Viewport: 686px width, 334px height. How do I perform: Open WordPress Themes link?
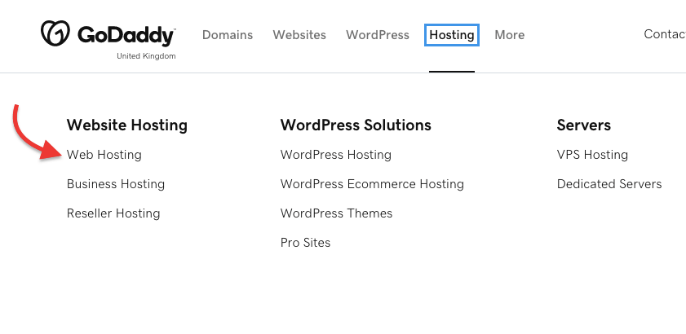336,213
